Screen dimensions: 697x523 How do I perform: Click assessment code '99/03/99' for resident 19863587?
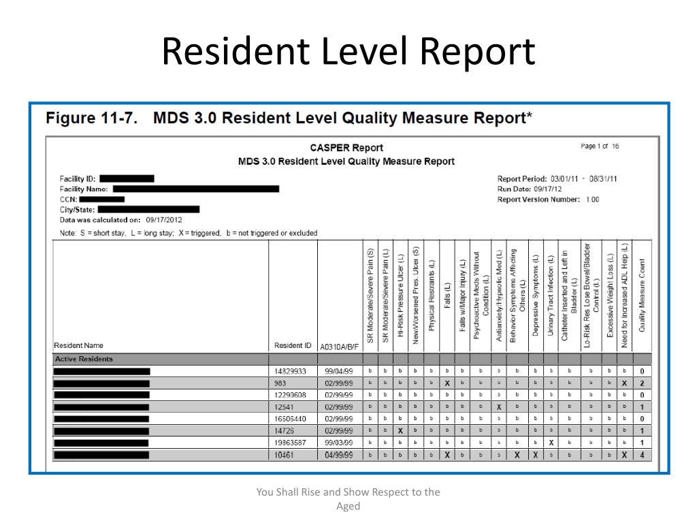pos(339,443)
